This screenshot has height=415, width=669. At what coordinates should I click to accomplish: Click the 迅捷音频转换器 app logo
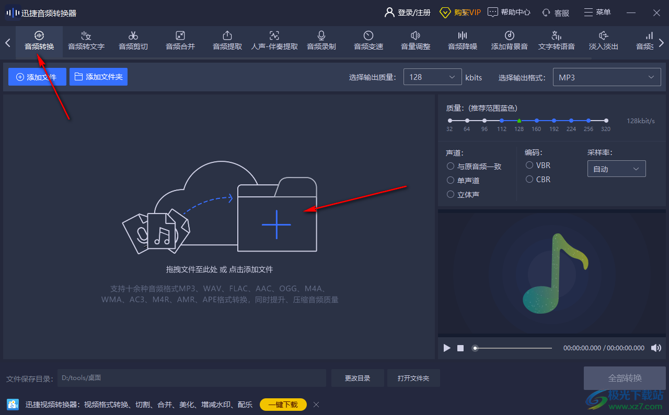tap(11, 13)
